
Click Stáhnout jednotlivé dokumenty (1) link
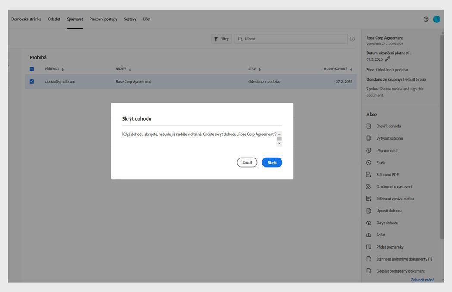coord(404,259)
